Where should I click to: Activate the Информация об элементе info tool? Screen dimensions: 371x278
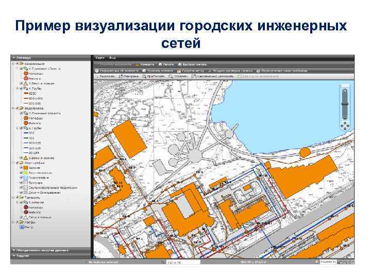pos(116,71)
